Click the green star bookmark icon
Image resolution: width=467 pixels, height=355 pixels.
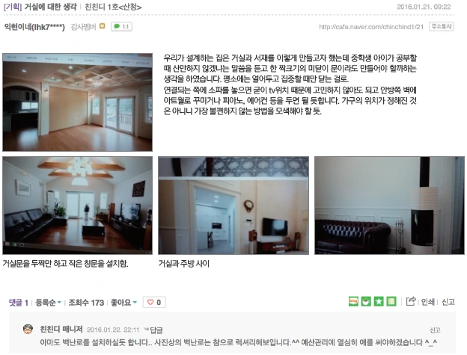click(x=379, y=301)
